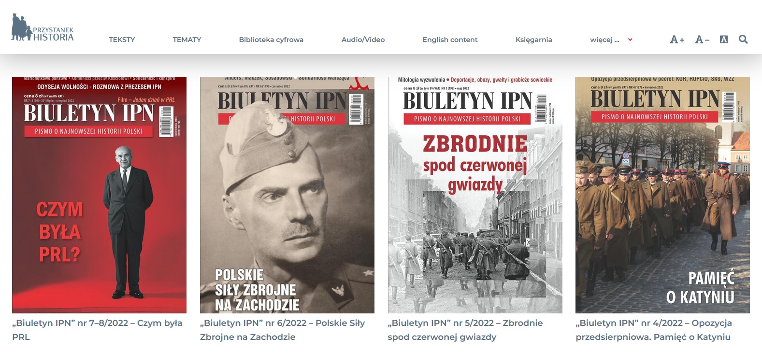Visit the Księgarnia bookstore link
This screenshot has width=762, height=353.
point(533,40)
